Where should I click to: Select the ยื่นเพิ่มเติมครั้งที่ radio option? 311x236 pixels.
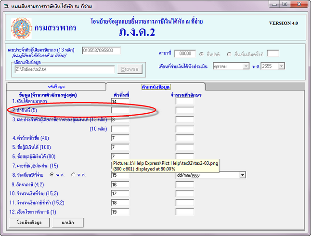pos(229,53)
